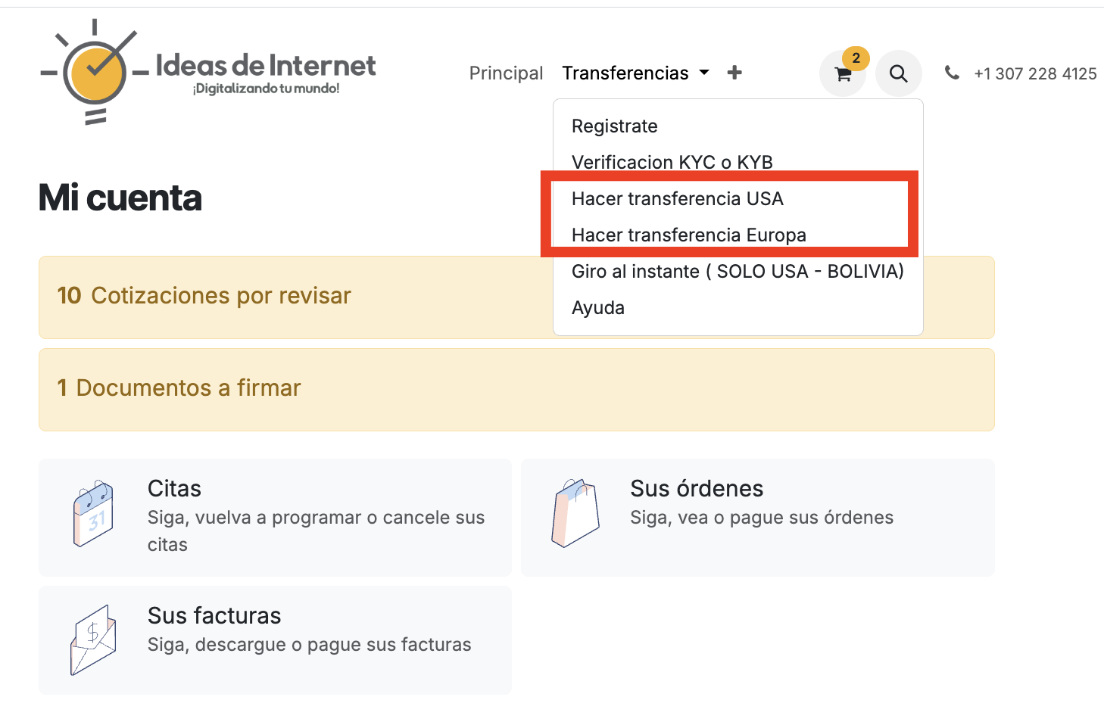Click the Sus facturas envelope icon
Viewport: 1104px width, 722px height.
point(93,640)
